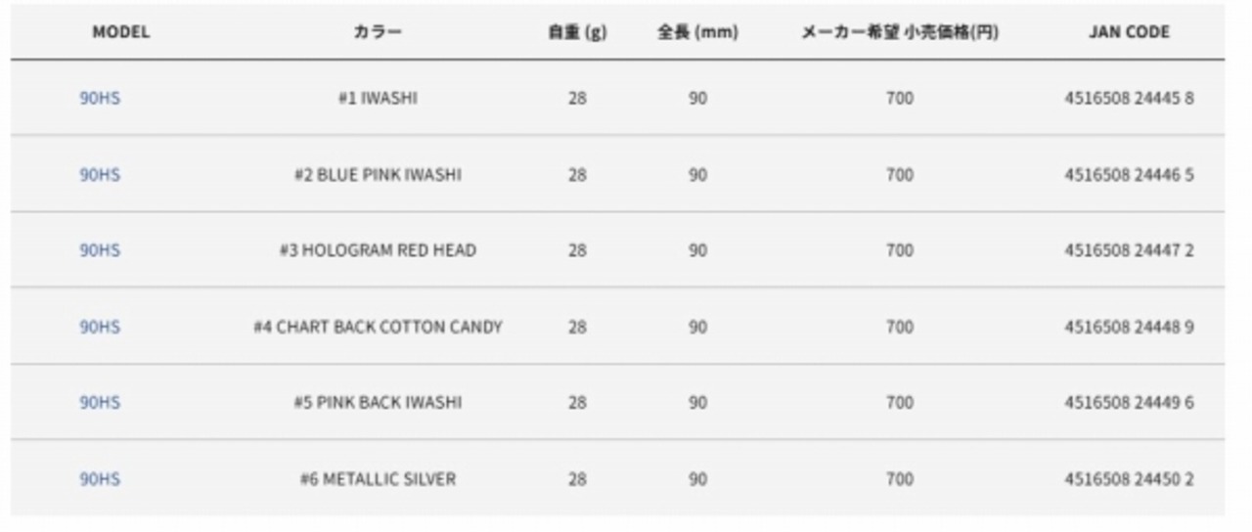The width and height of the screenshot is (1252, 532).
Task: Click 90HS link for #6 METALLIC SILVER
Action: pos(100,479)
